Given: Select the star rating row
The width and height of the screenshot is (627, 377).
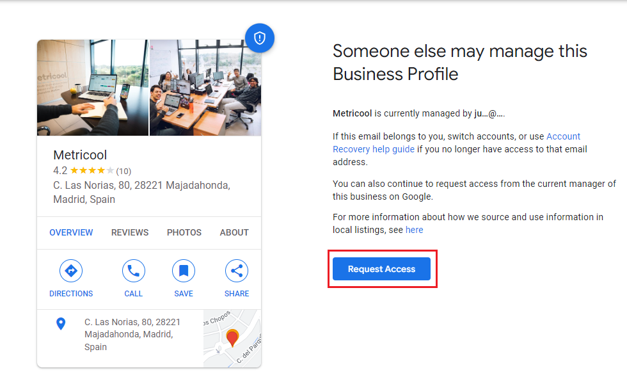Looking at the screenshot, I should (91, 171).
